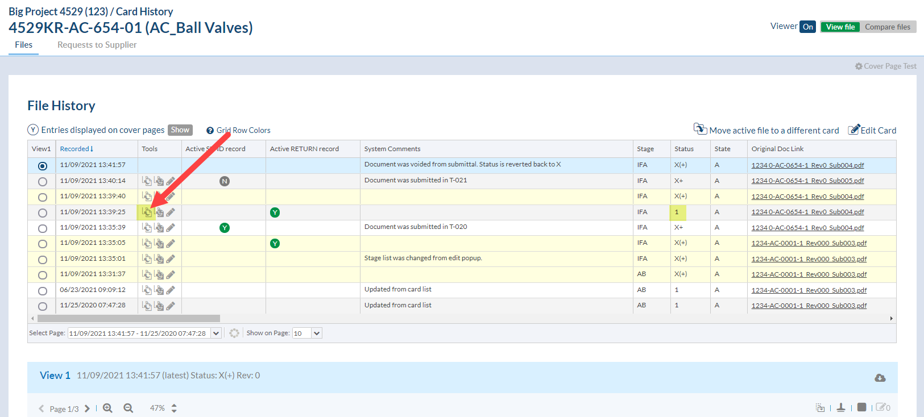
Task: Click pencil edit icon in 13:40:14 row
Action: tap(171, 181)
